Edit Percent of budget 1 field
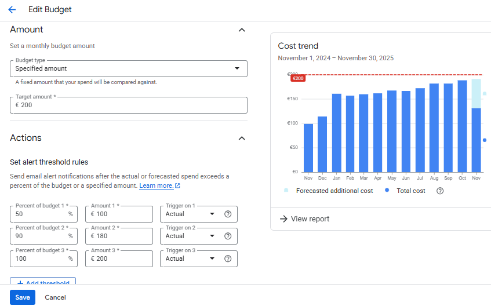The width and height of the screenshot is (491, 306). point(43,214)
